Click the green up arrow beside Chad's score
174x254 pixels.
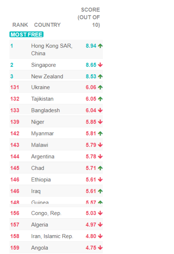[x=100, y=168]
